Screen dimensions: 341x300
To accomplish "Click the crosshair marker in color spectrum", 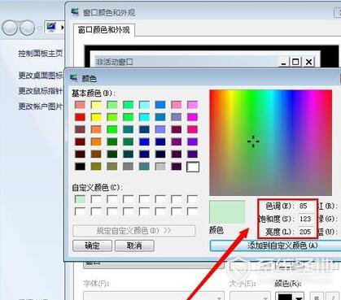I will click(x=253, y=141).
